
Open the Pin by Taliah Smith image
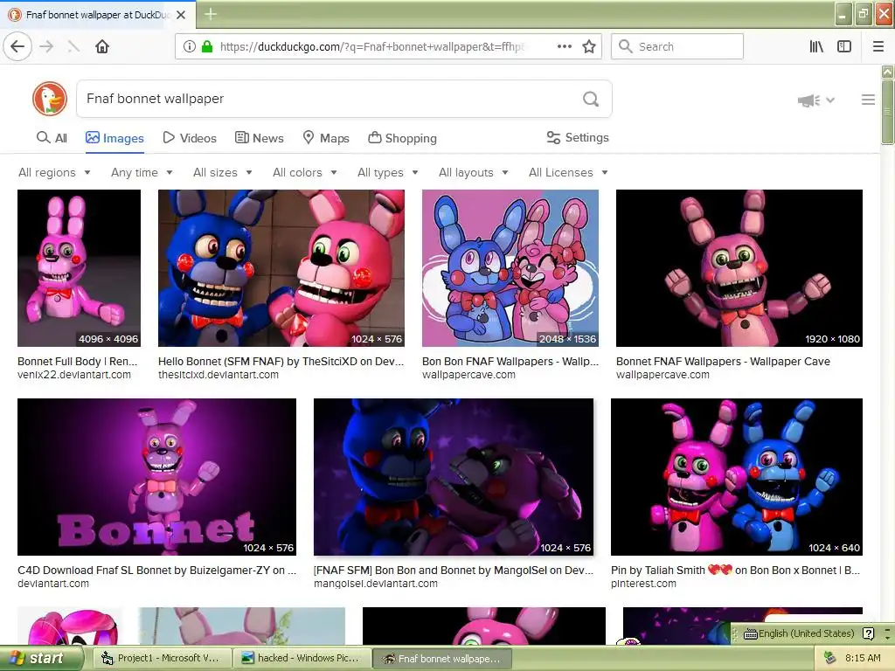coord(737,477)
